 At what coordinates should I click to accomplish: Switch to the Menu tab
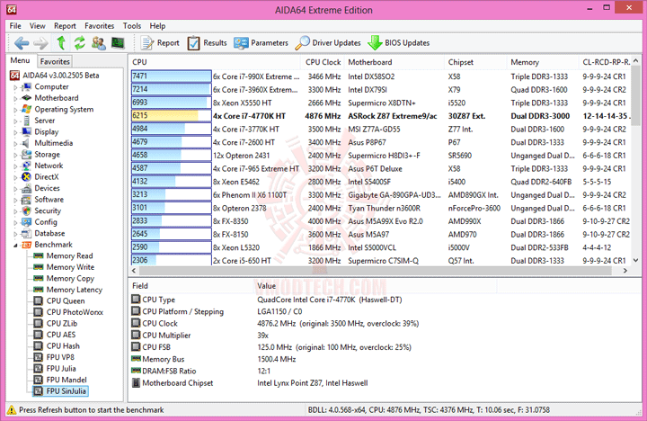pyautogui.click(x=20, y=60)
